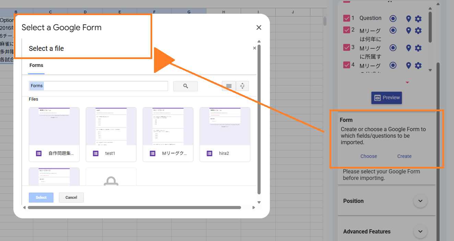Select column D header in spreadsheet

point(85,12)
